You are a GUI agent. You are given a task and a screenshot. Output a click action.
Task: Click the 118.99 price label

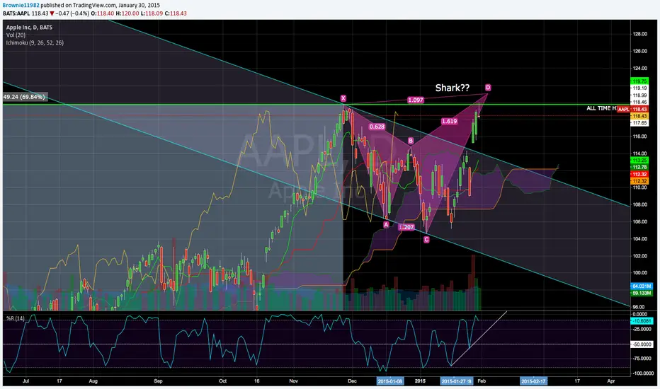(639, 95)
